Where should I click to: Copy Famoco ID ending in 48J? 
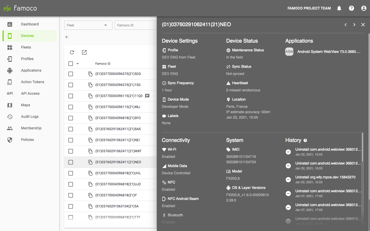coord(90,107)
